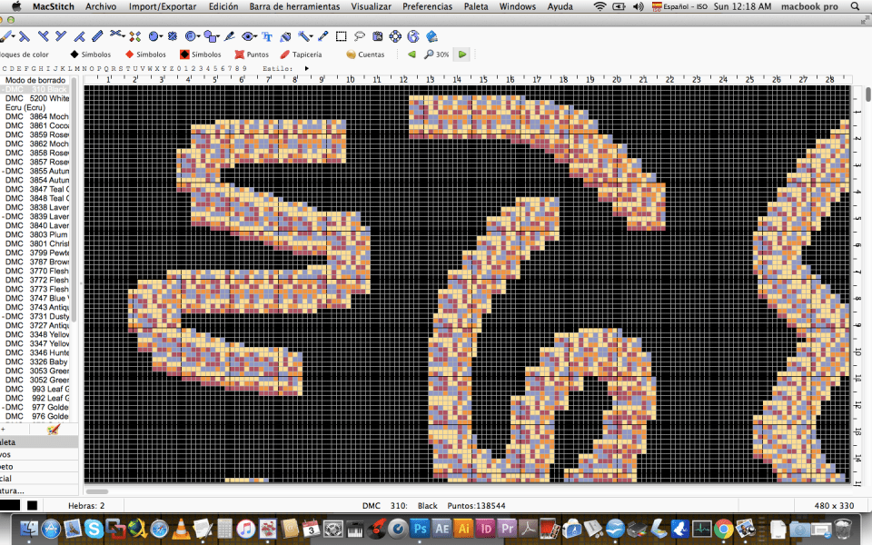Click the green zoom-in arrow
The width and height of the screenshot is (872, 545).
[x=462, y=54]
